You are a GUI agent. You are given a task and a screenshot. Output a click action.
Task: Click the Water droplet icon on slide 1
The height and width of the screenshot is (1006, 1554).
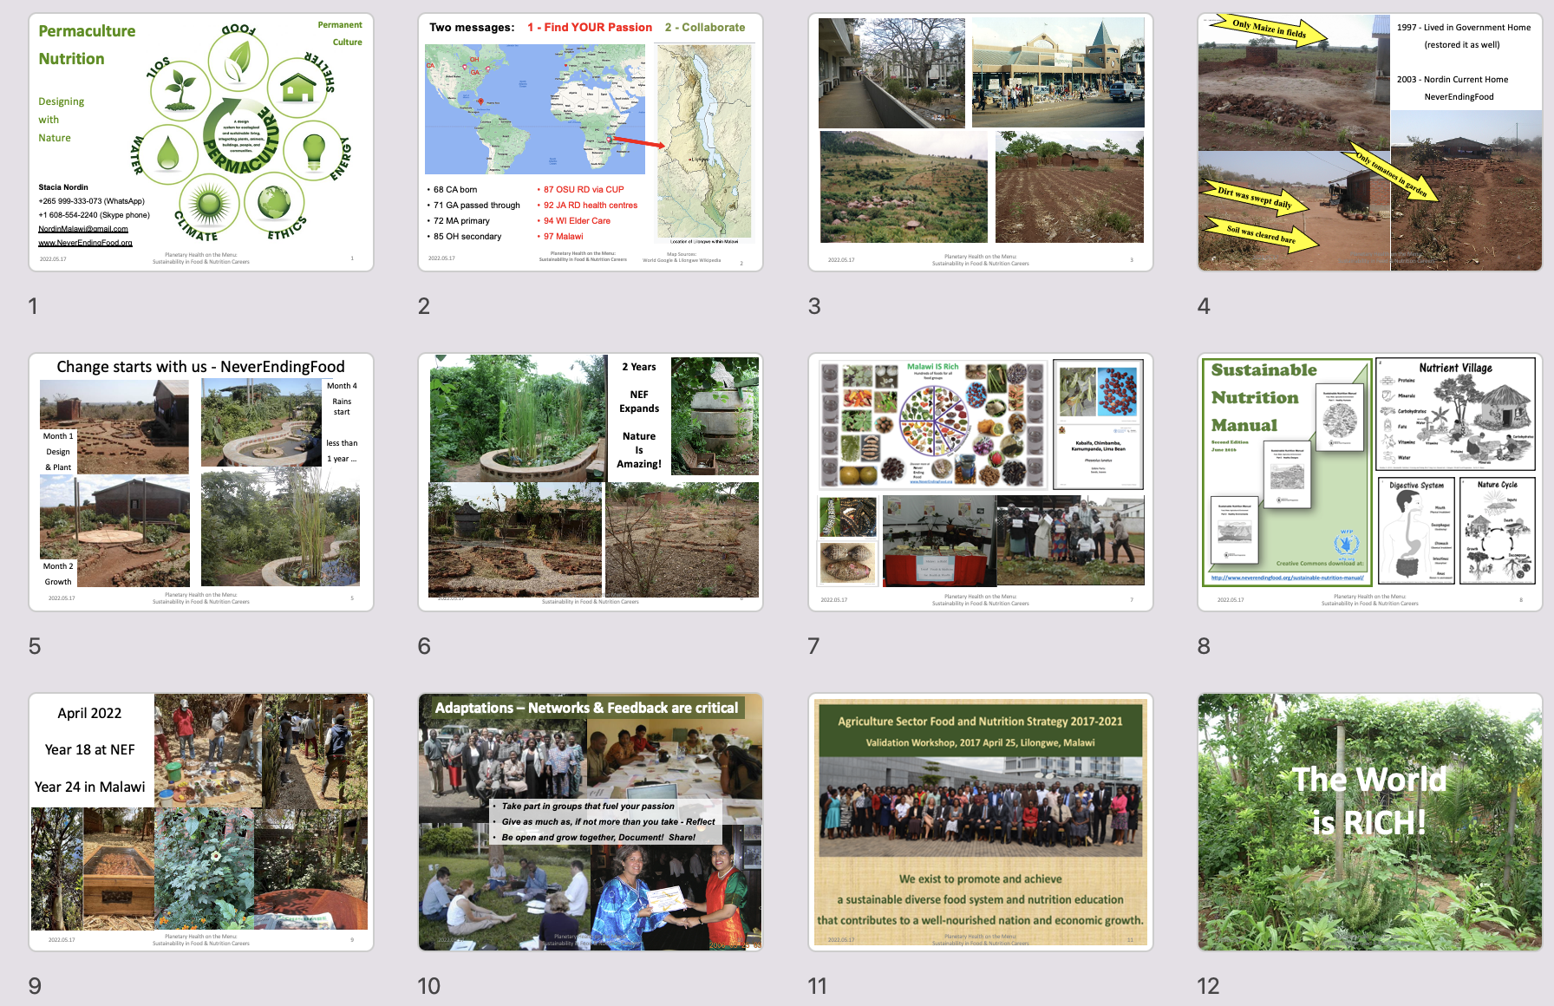point(167,154)
